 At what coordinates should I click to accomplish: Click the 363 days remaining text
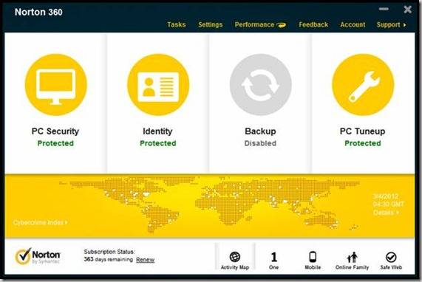[x=108, y=259]
